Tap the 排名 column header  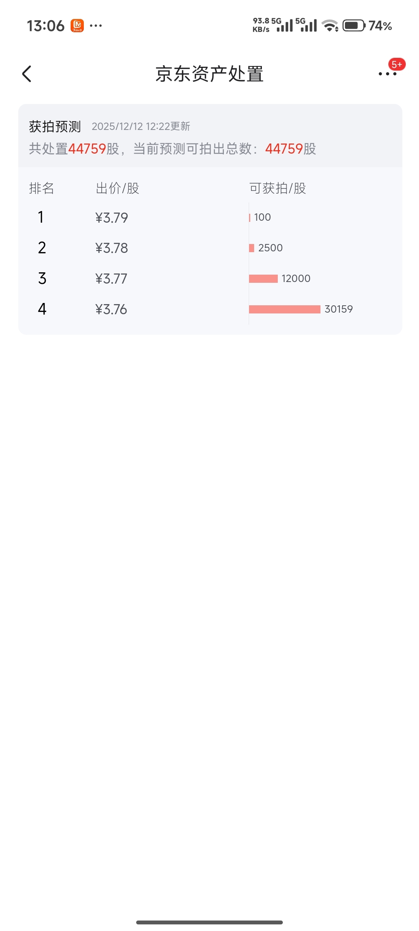42,189
